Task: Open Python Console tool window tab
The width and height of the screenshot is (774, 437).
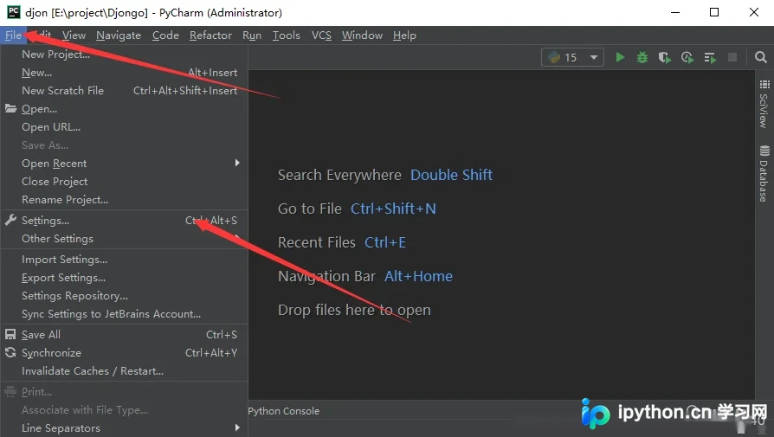Action: click(x=284, y=411)
